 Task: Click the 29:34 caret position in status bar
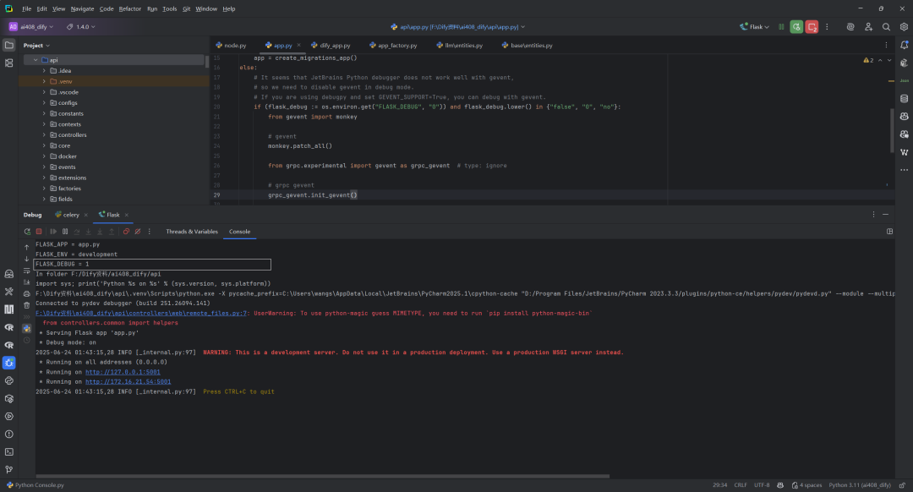[719, 485]
